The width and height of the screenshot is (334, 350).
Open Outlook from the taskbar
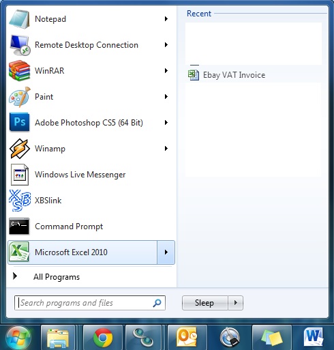click(x=187, y=338)
